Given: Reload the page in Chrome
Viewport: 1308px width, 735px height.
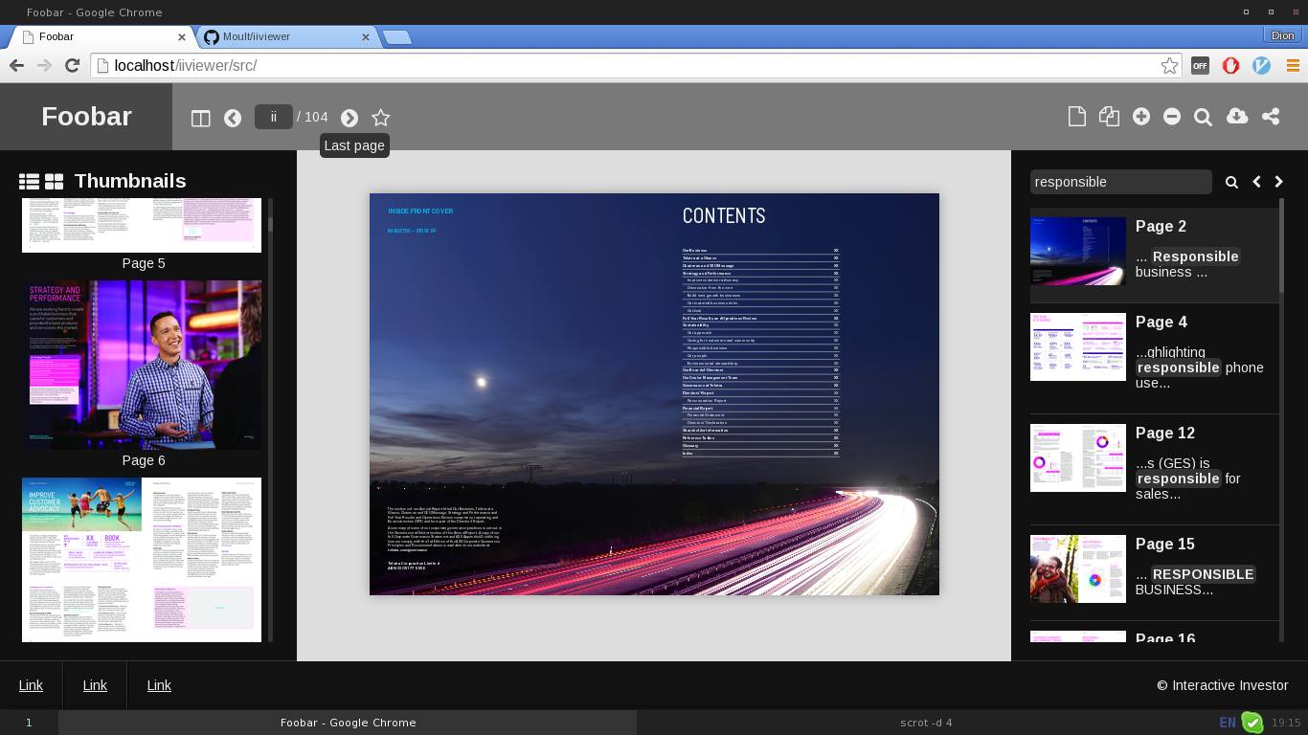Looking at the screenshot, I should (72, 65).
